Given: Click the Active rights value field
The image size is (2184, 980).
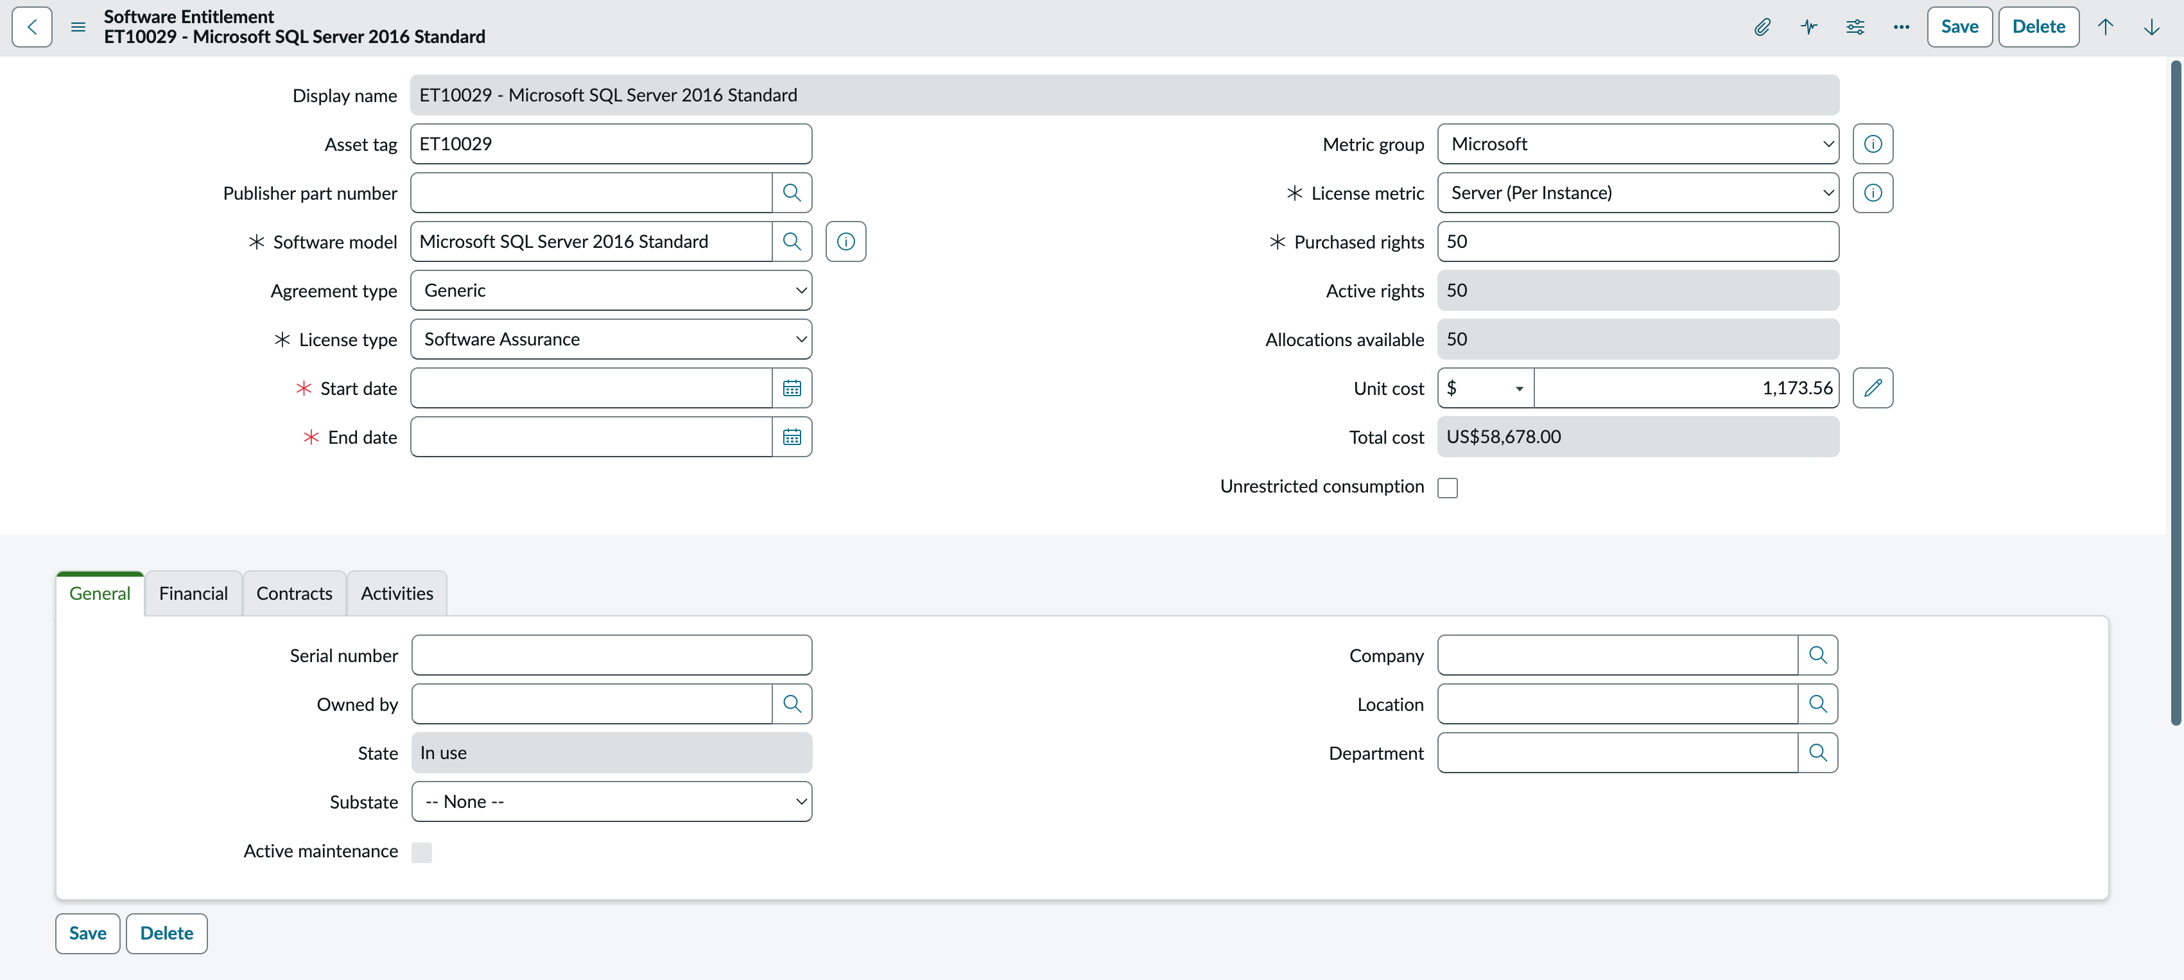Looking at the screenshot, I should click(1638, 290).
